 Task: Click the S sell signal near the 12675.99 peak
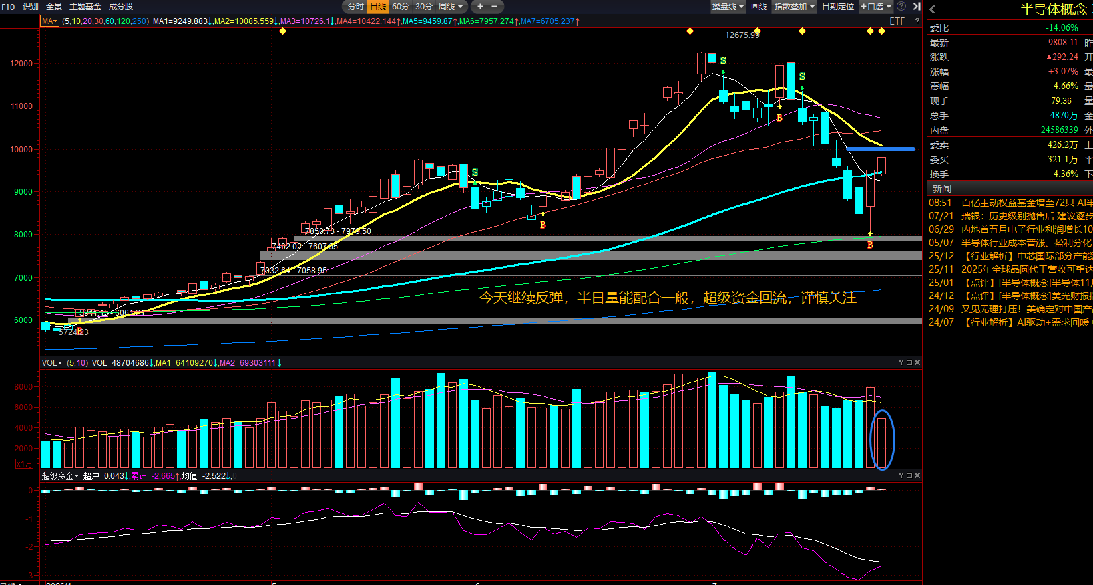point(723,61)
